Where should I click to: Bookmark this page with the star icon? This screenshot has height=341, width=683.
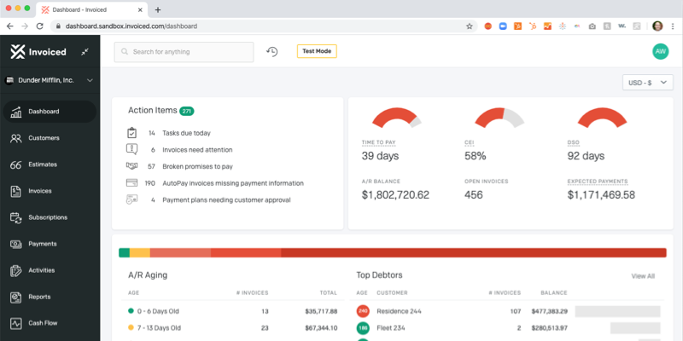click(469, 26)
